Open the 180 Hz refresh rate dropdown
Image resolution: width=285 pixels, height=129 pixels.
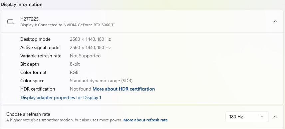click(x=247, y=117)
